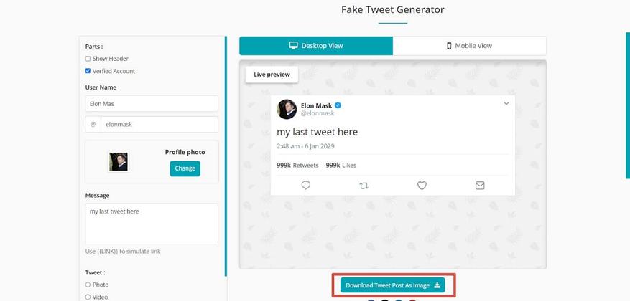Click the reply icon in tweet preview
This screenshot has height=301, width=630.
pos(305,185)
